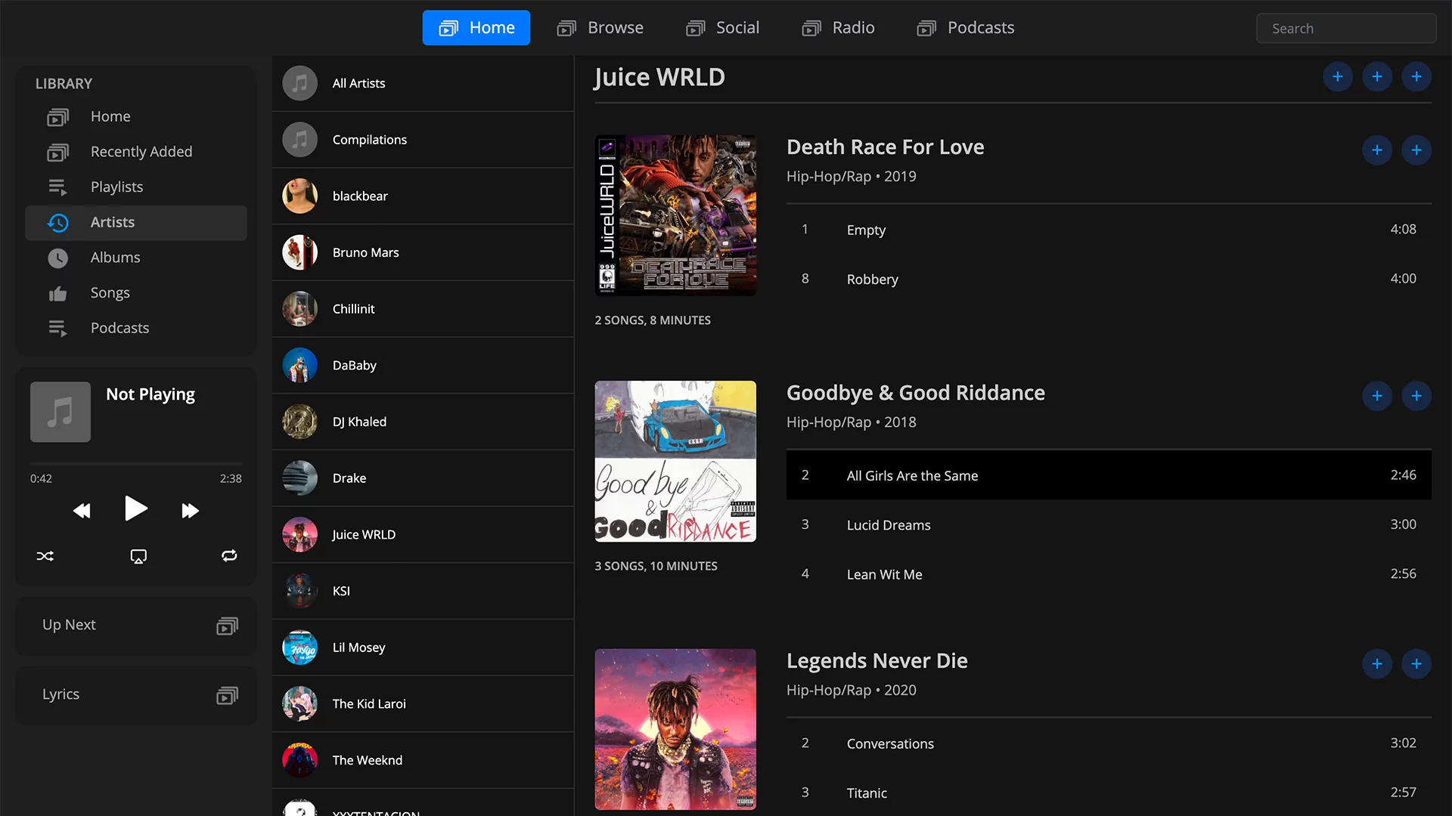The width and height of the screenshot is (1452, 816).
Task: Click leftmost plus button beside Juice WRLD header
Action: [x=1338, y=77]
